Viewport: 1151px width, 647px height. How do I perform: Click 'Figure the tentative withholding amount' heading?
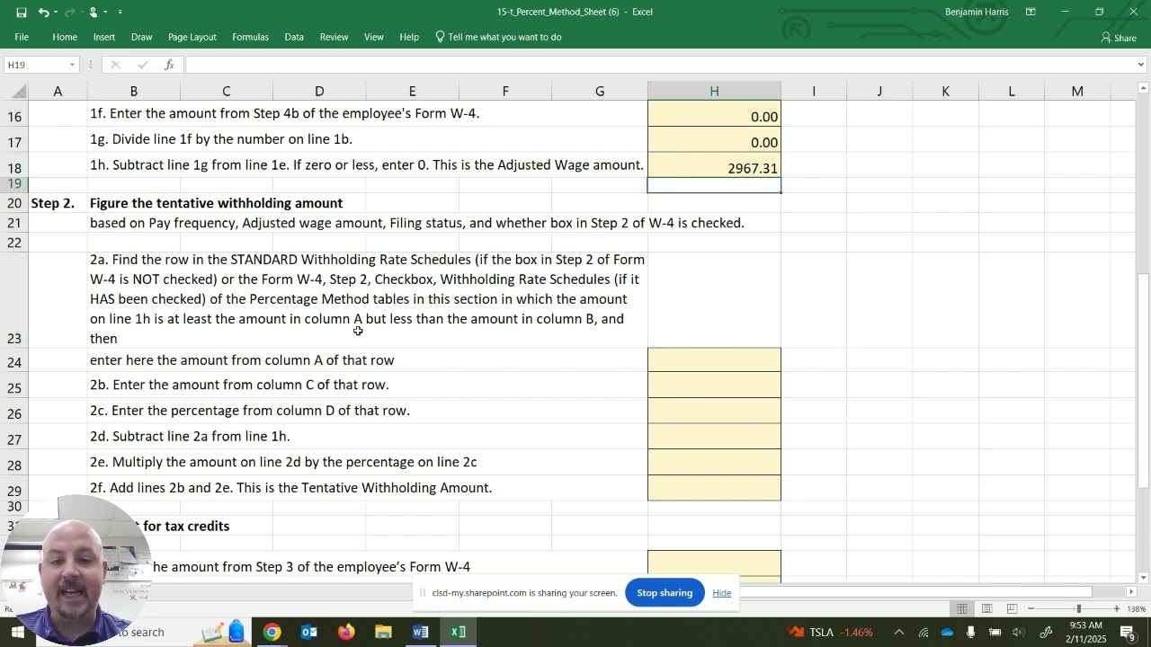(x=216, y=203)
